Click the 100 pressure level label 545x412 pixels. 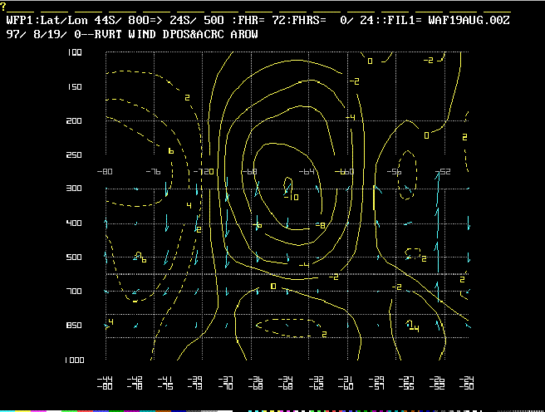coord(75,52)
